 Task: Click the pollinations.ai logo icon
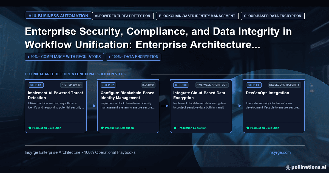click(x=288, y=167)
